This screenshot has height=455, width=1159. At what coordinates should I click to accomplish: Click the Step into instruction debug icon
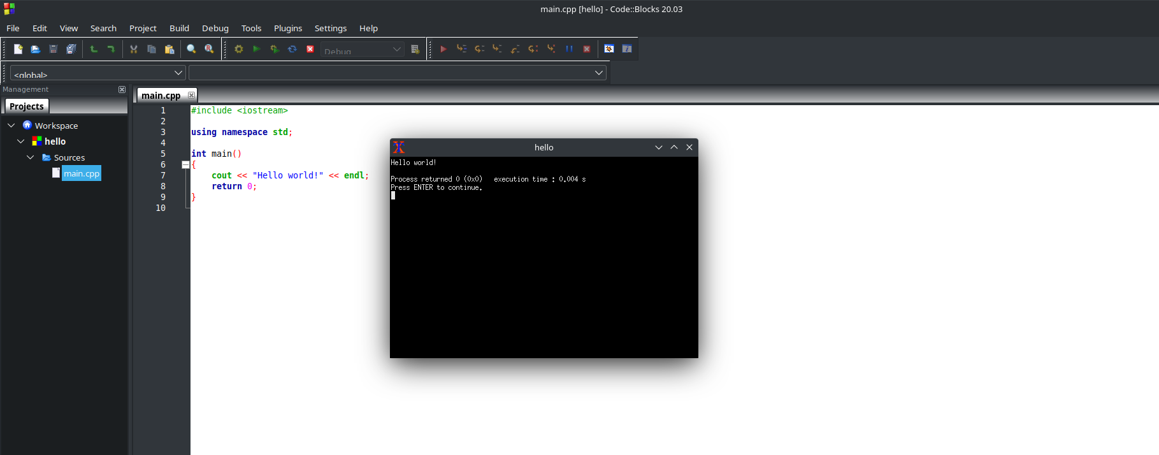[551, 49]
